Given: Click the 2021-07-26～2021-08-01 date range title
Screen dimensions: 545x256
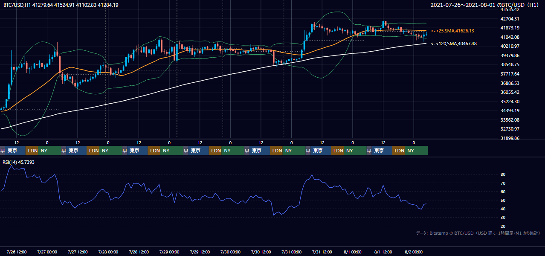Looking at the screenshot, I should [x=486, y=5].
